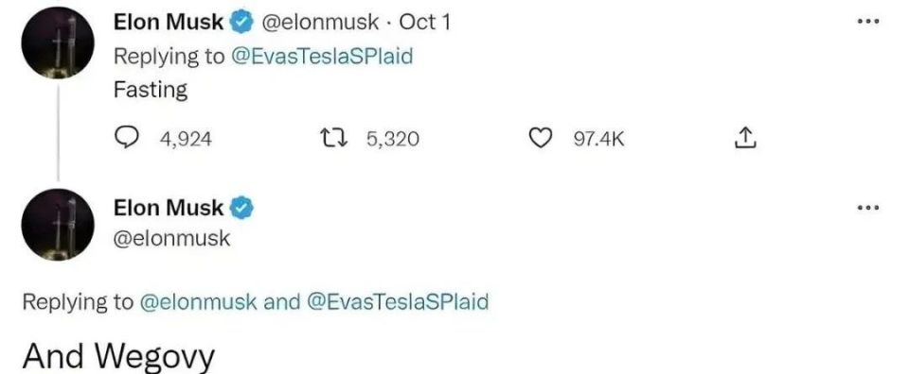The height and width of the screenshot is (374, 909).
Task: Share the Fasting tweet via upload icon
Action: tap(745, 138)
